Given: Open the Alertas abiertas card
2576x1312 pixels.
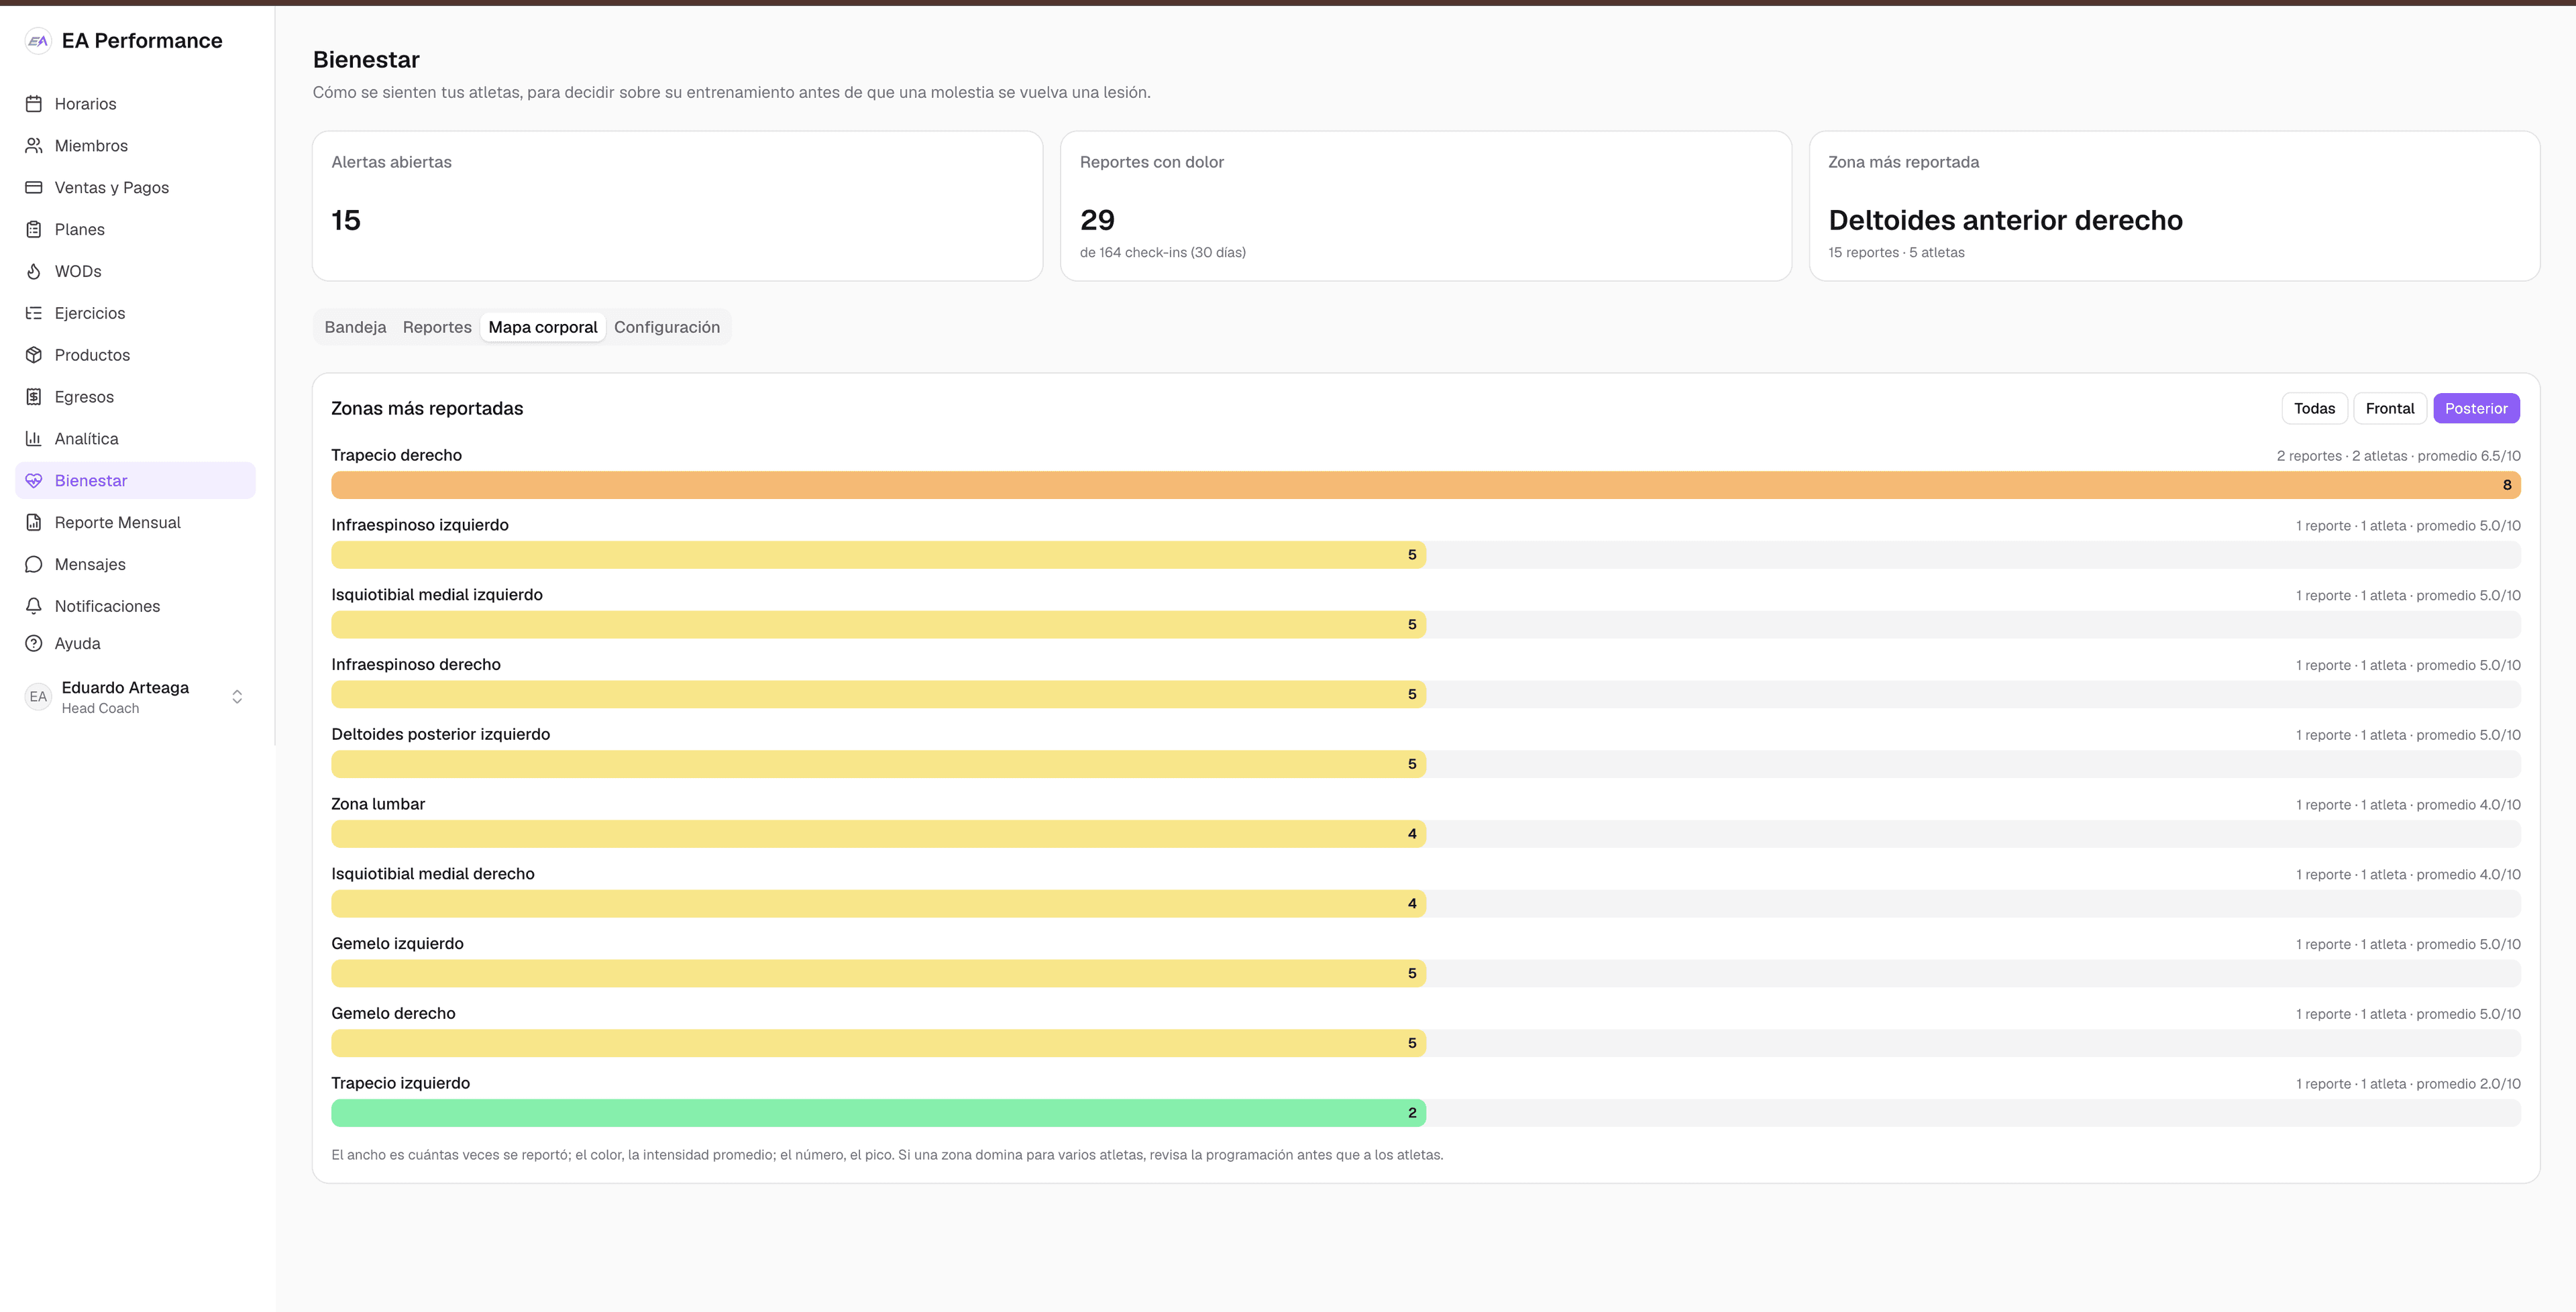Looking at the screenshot, I should click(x=678, y=206).
